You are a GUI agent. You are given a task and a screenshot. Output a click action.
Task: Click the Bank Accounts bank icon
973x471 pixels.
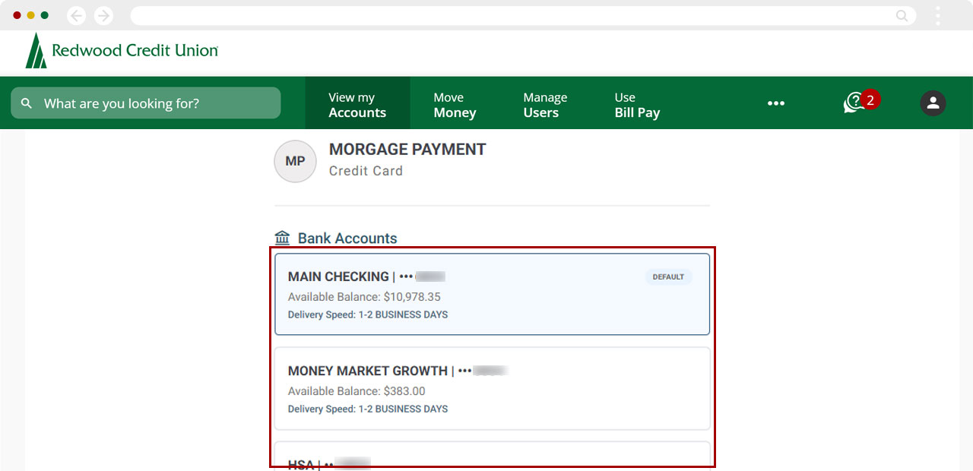[282, 237]
